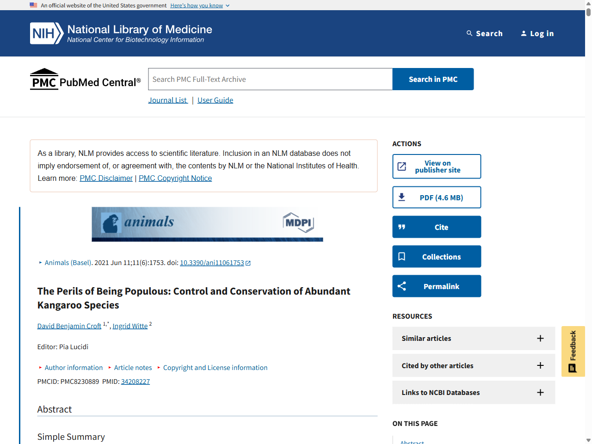Screen dimensions: 592x444
Task: Click the NIH logo icon
Action: [46, 33]
